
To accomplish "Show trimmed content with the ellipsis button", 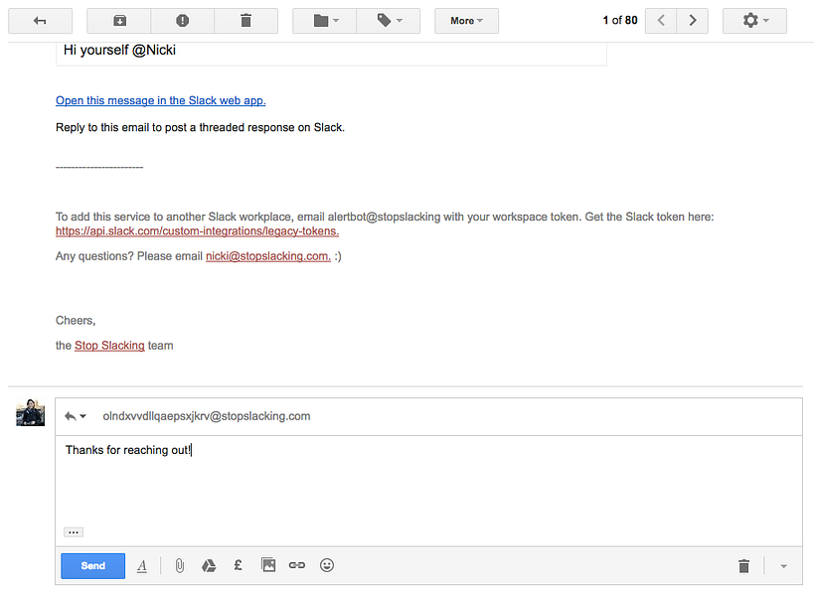I will click(74, 532).
